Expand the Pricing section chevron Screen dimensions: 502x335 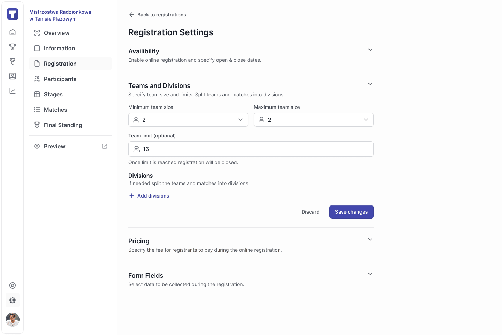370,239
